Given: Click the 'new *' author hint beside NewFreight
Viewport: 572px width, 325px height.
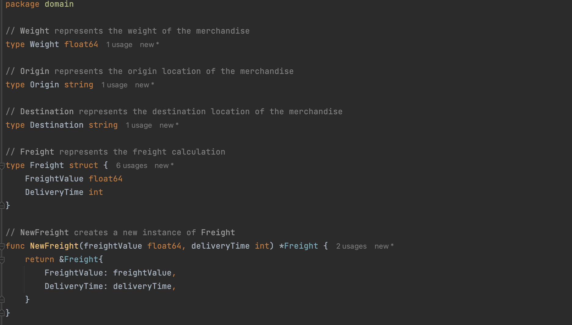Looking at the screenshot, I should point(384,246).
